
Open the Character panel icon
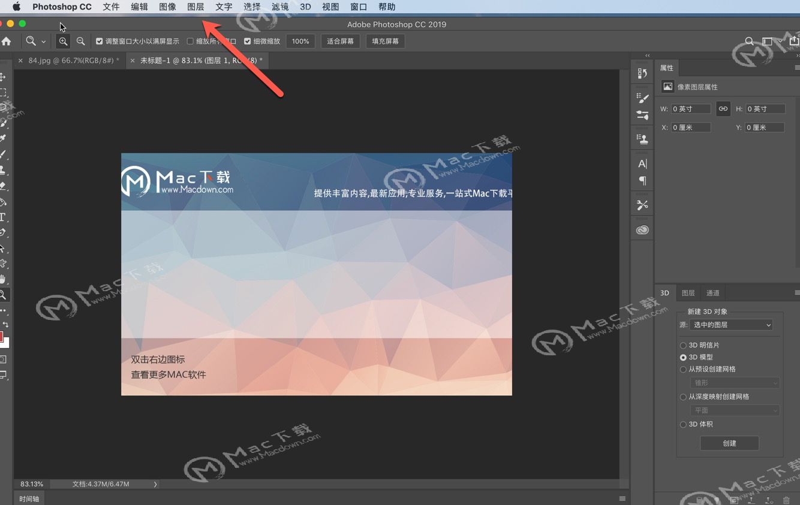(x=642, y=164)
